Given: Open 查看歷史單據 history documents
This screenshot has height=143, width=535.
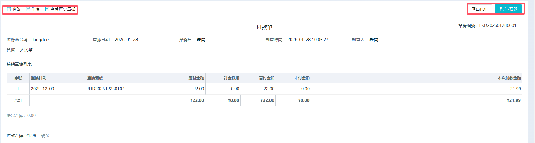Looking at the screenshot, I should [x=60, y=9].
